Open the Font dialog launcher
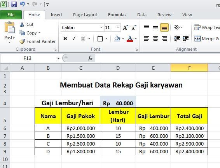The height and width of the screenshot is (168, 220). pos(136,49)
